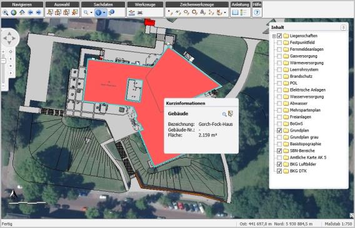The height and width of the screenshot is (228, 355).
Task: Open dropdown arrow beside Sachdaten search
Action: [x=91, y=13]
